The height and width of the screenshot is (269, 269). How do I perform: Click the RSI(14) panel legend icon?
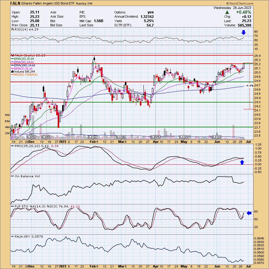pos(12,29)
